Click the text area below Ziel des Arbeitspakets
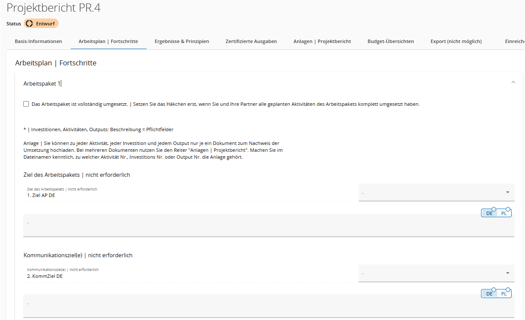This screenshot has width=525, height=320. pos(250,225)
